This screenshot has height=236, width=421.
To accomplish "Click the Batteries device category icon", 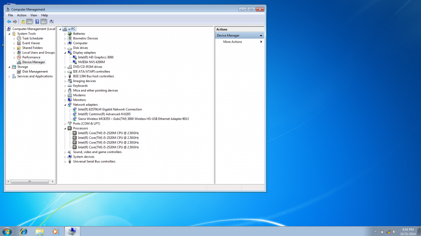I will point(70,34).
